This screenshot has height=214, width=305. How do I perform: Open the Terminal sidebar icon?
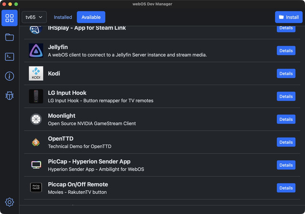(x=10, y=57)
